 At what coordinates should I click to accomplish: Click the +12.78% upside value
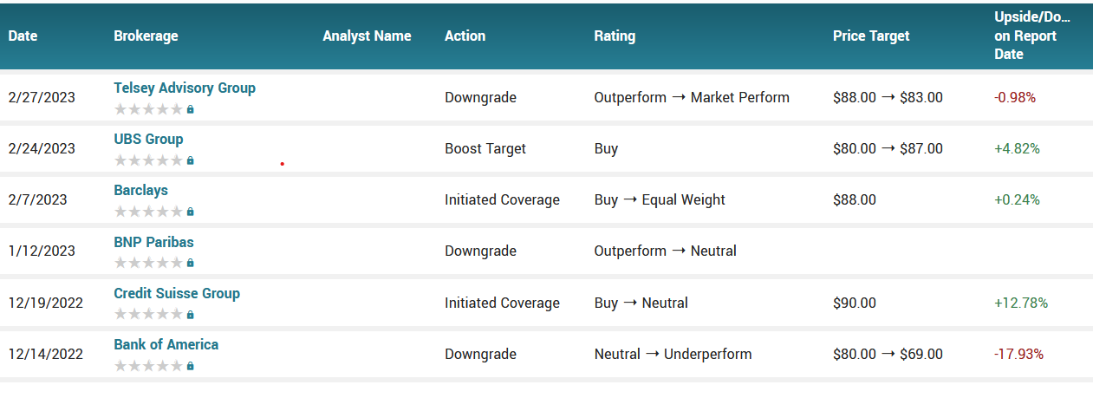1021,303
